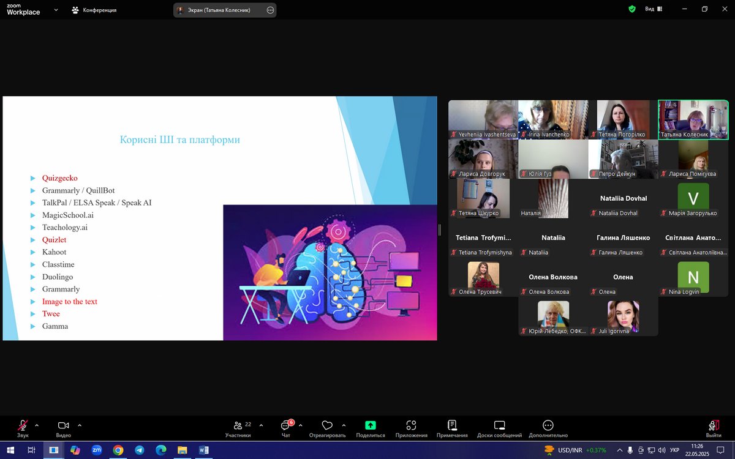Select Тетяна Погорілко's video tile
The height and width of the screenshot is (459, 735).
click(x=624, y=120)
